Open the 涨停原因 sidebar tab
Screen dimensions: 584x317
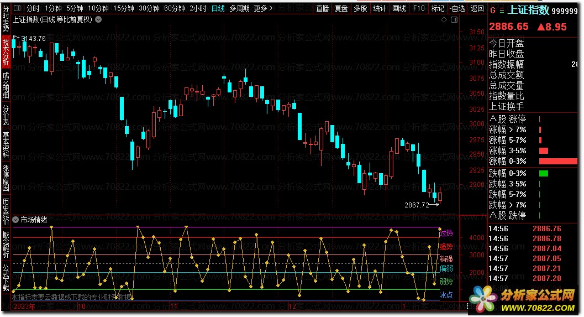click(x=6, y=178)
